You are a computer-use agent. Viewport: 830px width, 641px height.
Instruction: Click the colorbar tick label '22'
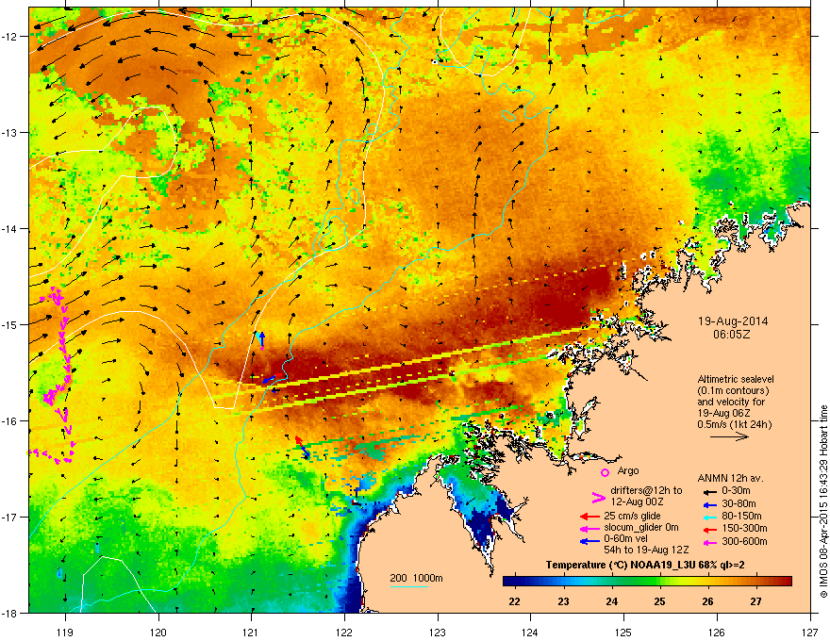coord(514,601)
